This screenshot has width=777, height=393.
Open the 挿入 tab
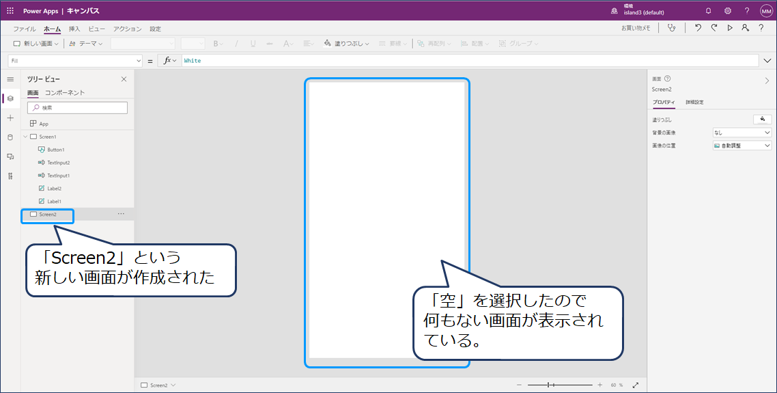point(74,29)
